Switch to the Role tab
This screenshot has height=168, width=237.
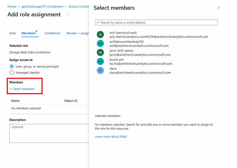point(12,33)
